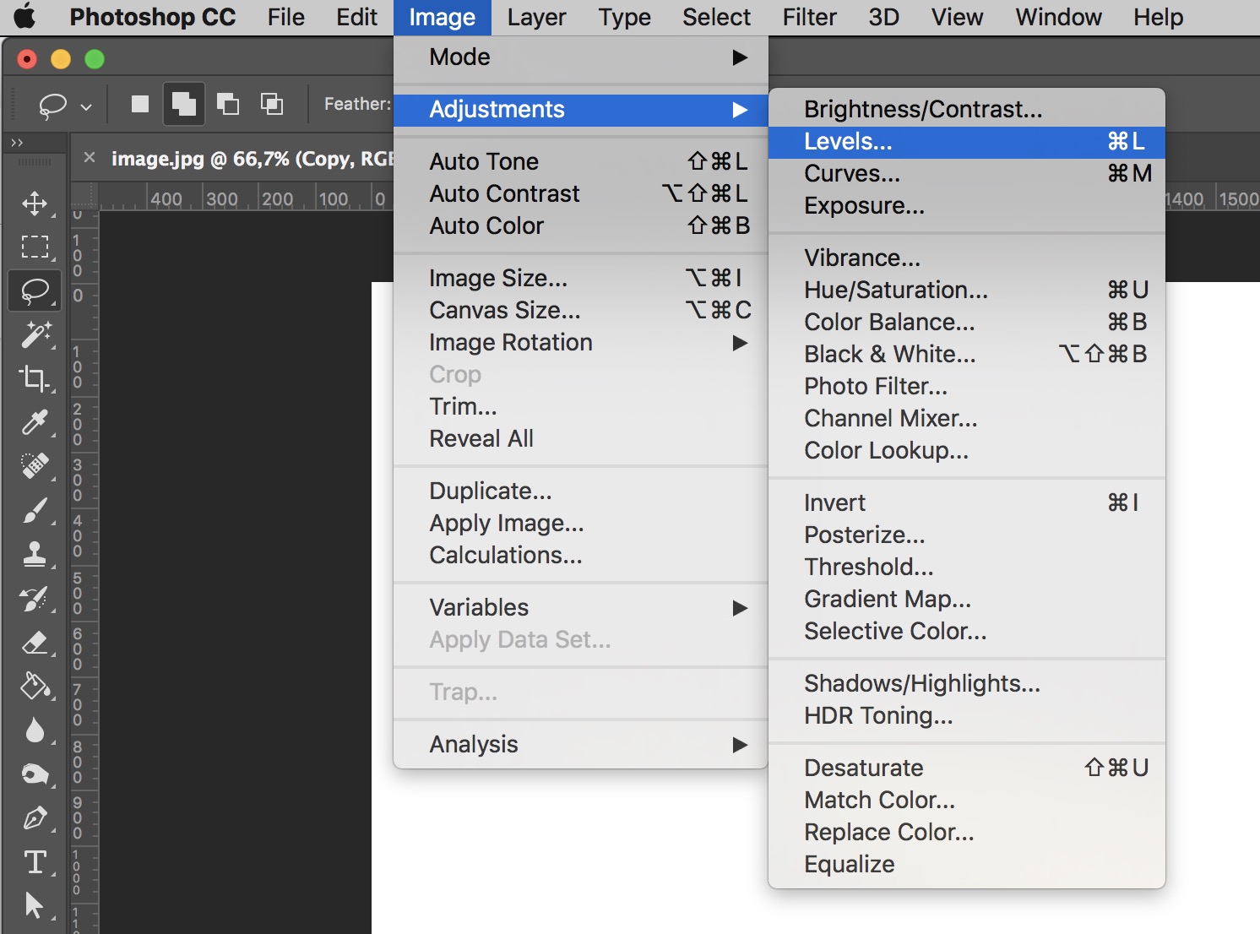Choose Gradient Map... adjustment
The height and width of the screenshot is (934, 1260).
967,600
